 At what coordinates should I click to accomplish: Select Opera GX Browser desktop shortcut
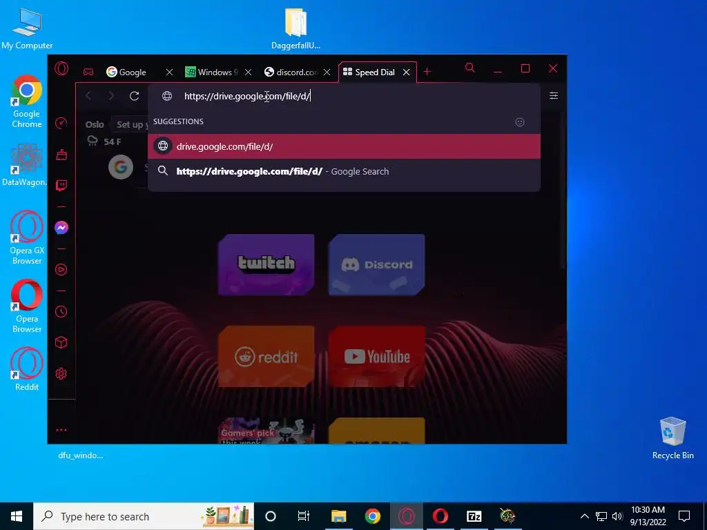click(x=27, y=237)
